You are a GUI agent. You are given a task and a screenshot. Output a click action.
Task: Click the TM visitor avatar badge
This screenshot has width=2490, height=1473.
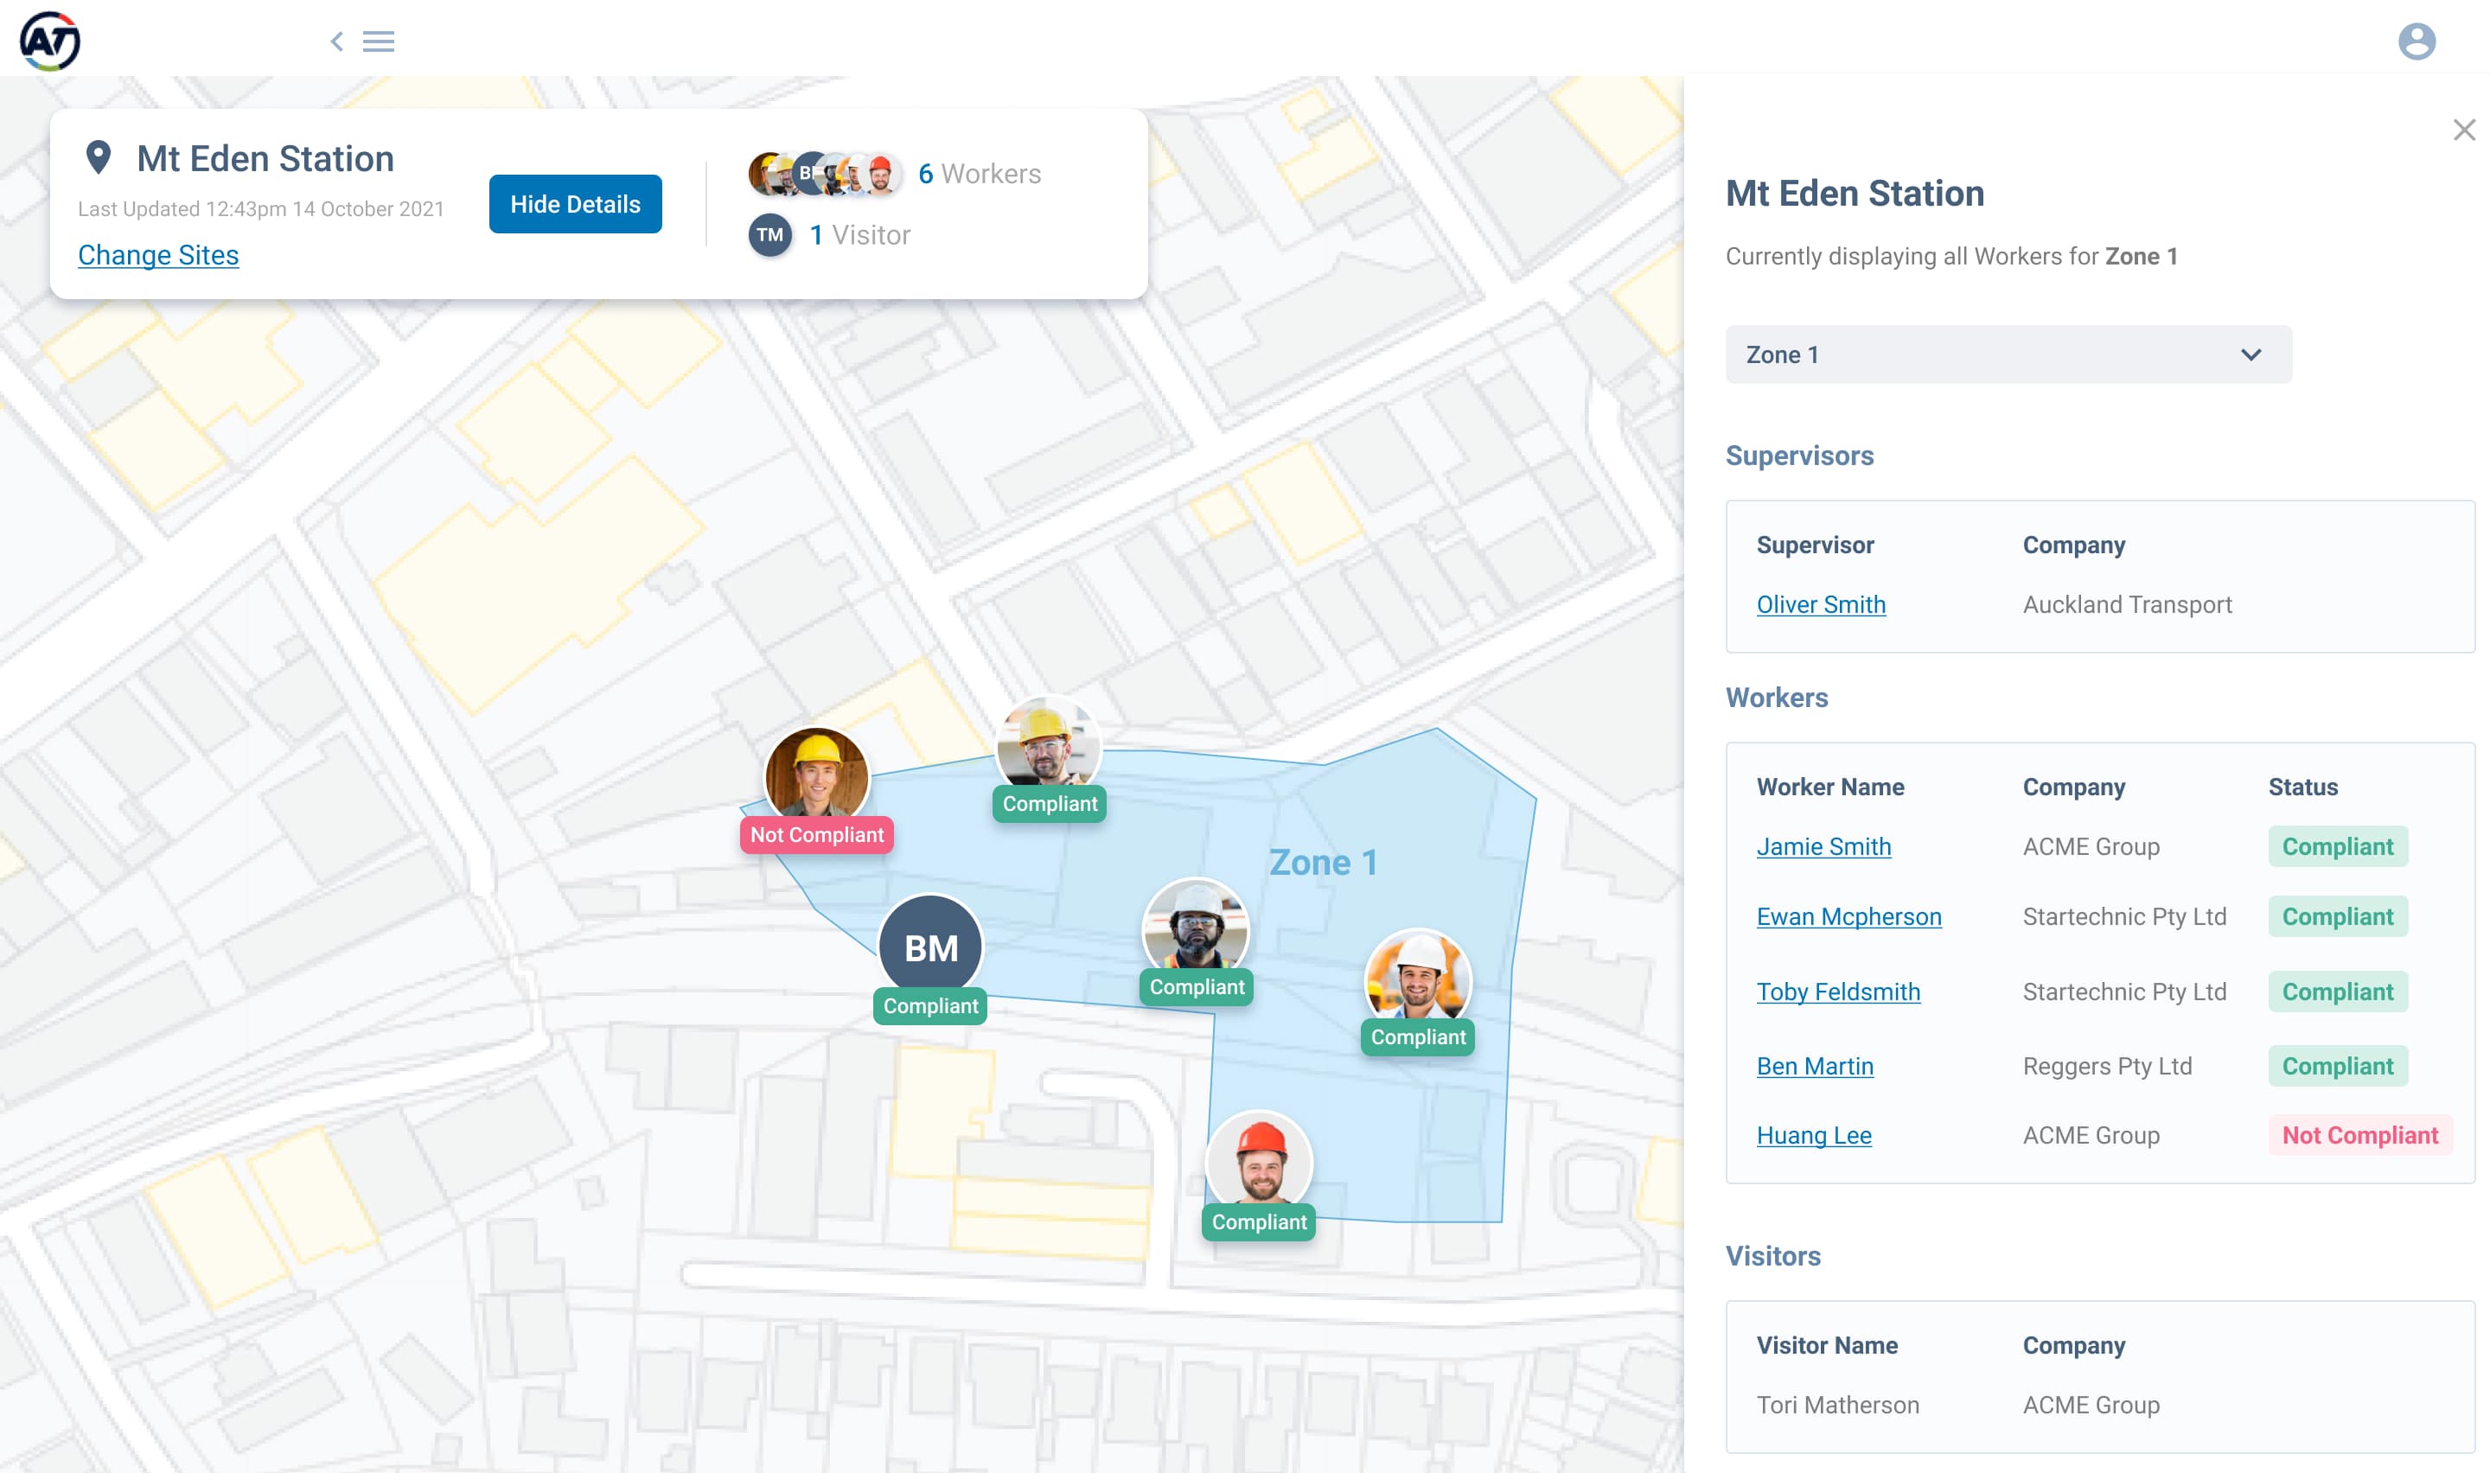(769, 235)
